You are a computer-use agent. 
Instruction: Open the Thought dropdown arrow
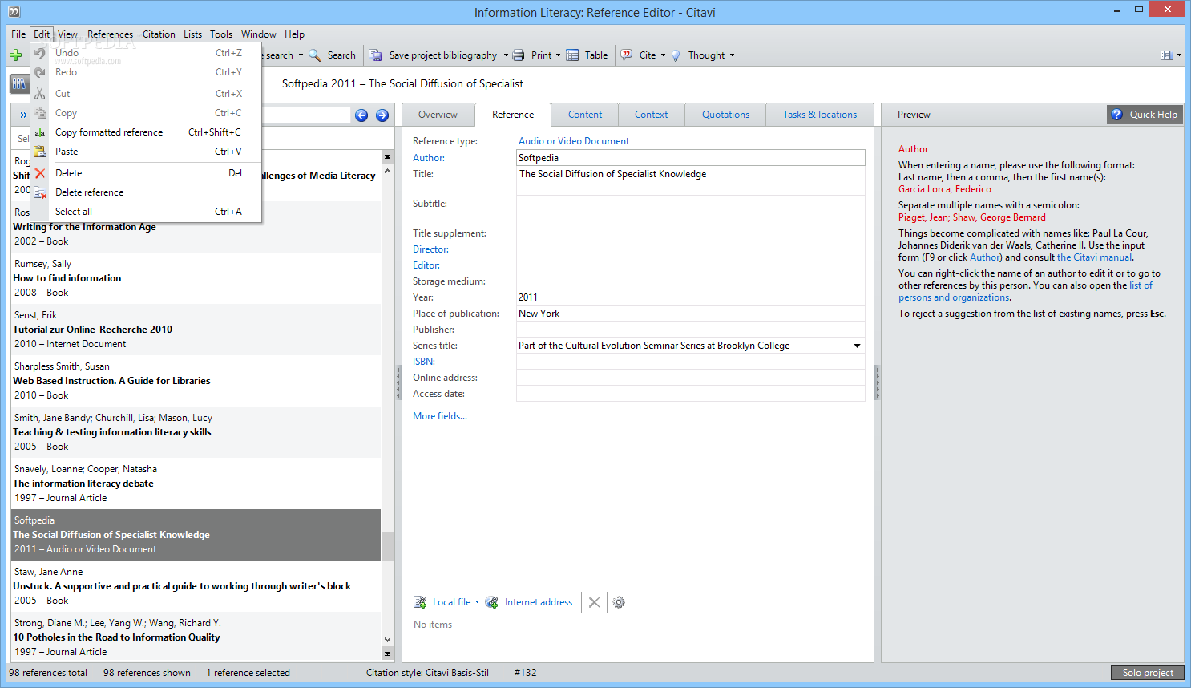732,55
